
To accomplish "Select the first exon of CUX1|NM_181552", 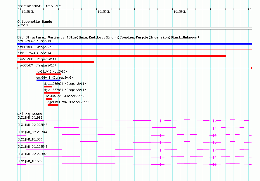I will (161, 165).
